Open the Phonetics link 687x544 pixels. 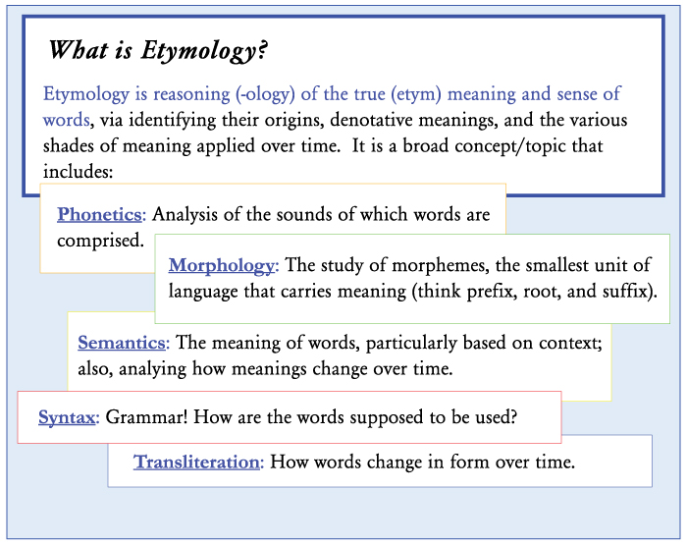pos(100,214)
